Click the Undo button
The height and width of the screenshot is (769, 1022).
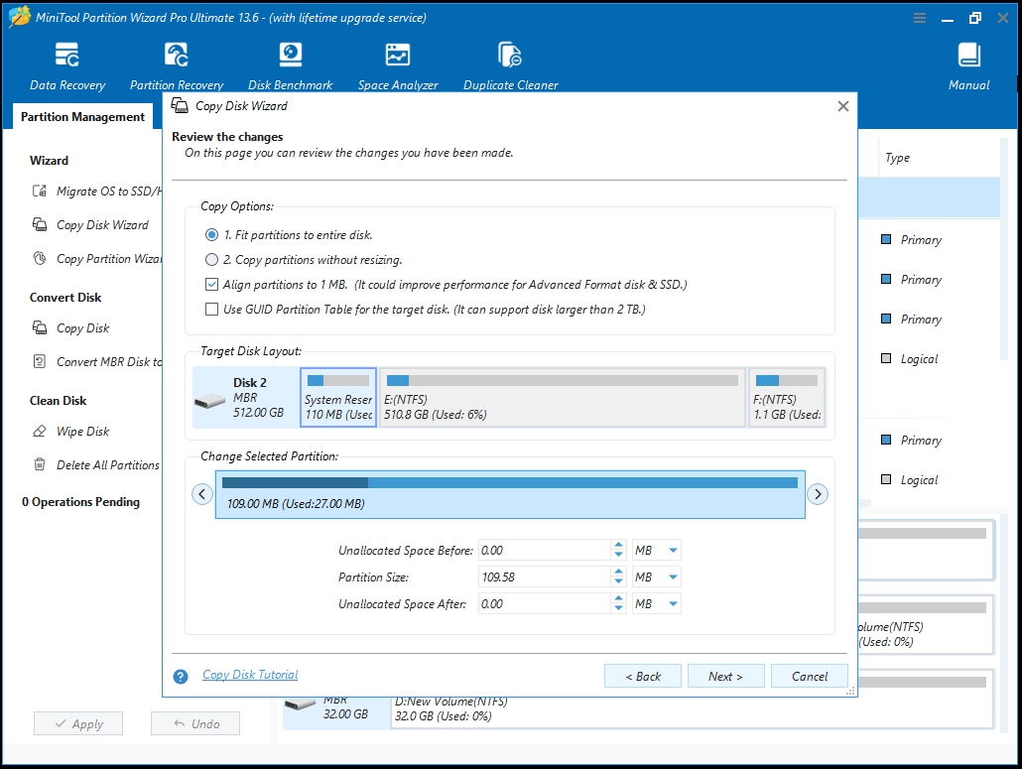click(x=195, y=723)
